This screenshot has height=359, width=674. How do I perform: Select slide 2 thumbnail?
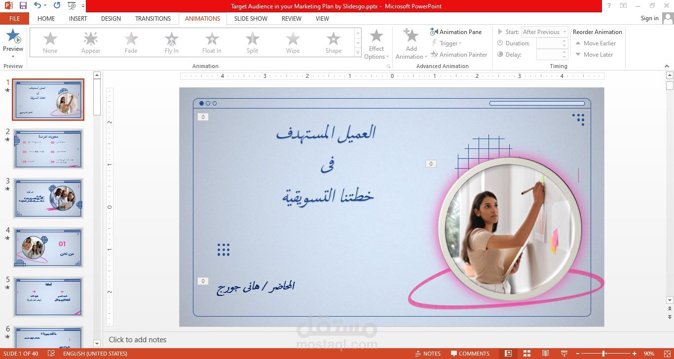(48, 149)
